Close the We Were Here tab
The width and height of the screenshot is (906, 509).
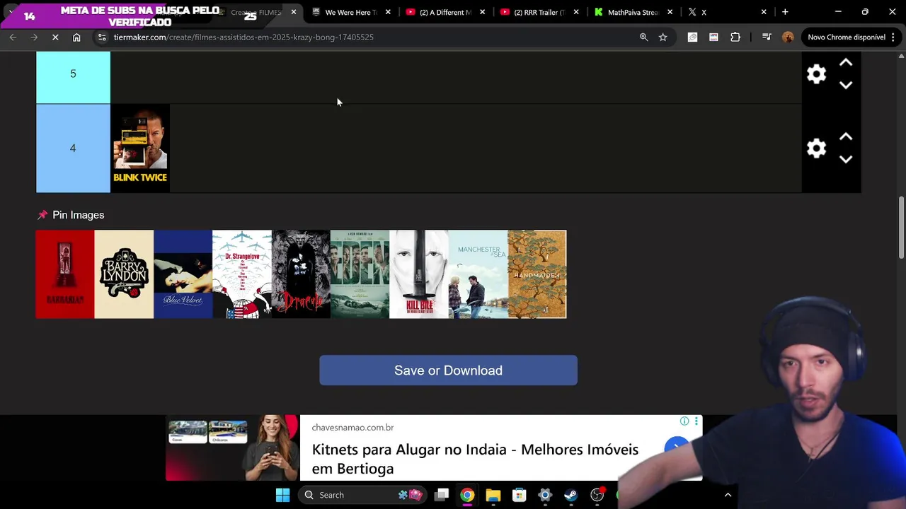point(388,12)
